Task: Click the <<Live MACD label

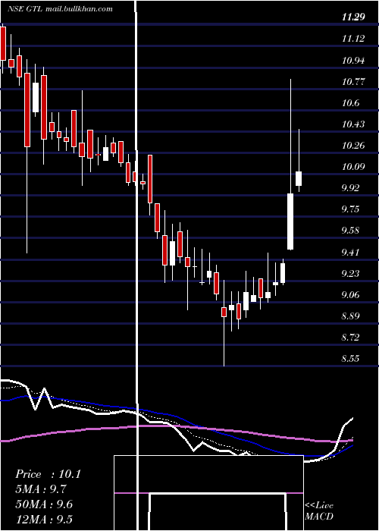Action: tap(319, 511)
